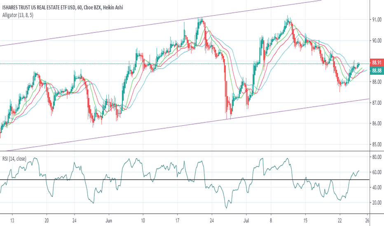Select the Alligator (13, 8, 5) indicator label

[x=18, y=15]
